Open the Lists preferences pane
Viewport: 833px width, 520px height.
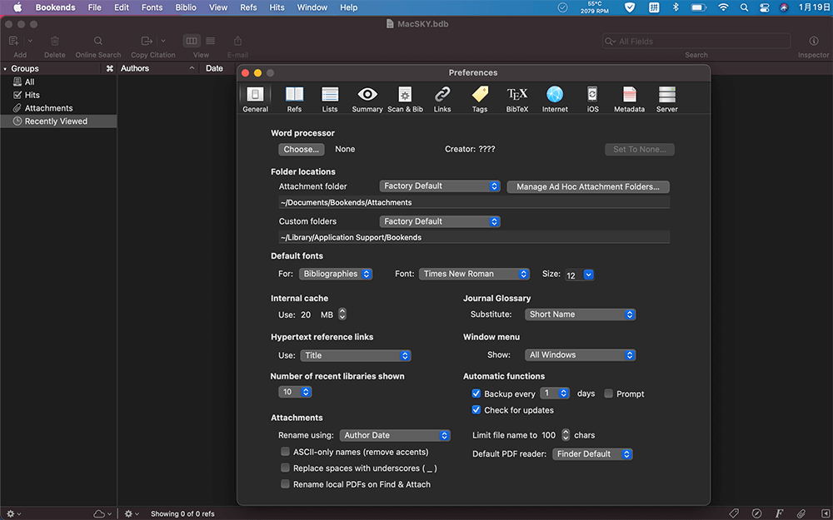330,99
